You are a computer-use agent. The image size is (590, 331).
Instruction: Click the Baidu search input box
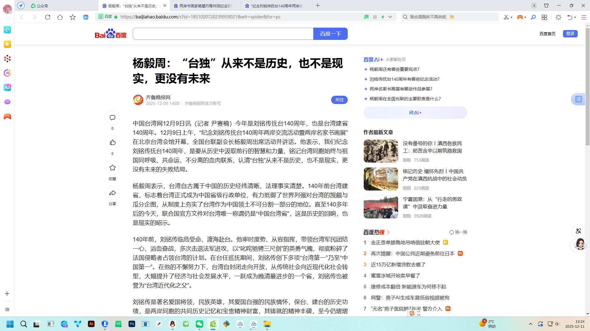click(x=223, y=34)
